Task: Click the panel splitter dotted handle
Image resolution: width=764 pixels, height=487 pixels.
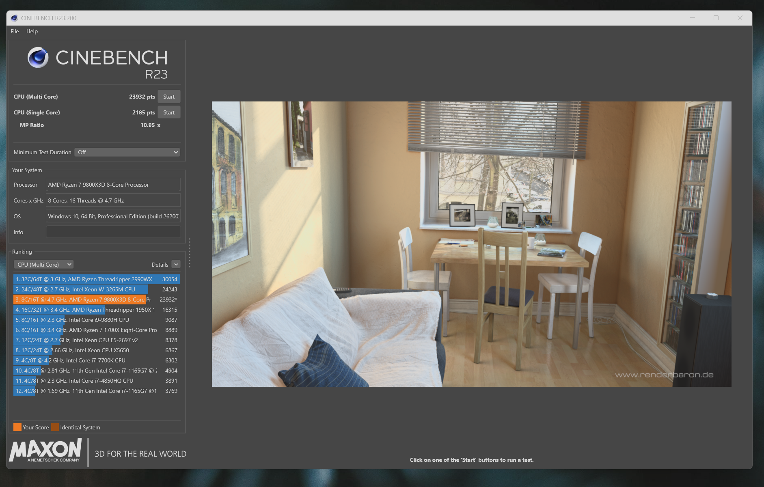Action: (x=190, y=252)
